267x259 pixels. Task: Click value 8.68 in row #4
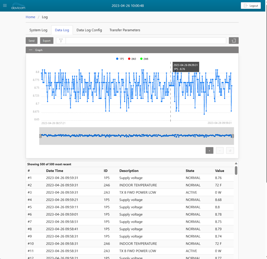click(218, 200)
